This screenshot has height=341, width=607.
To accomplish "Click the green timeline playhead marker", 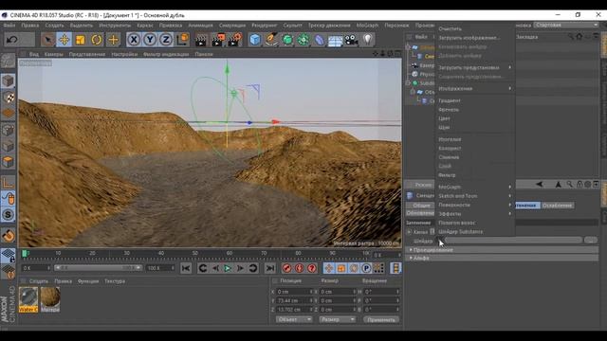I will (x=25, y=253).
